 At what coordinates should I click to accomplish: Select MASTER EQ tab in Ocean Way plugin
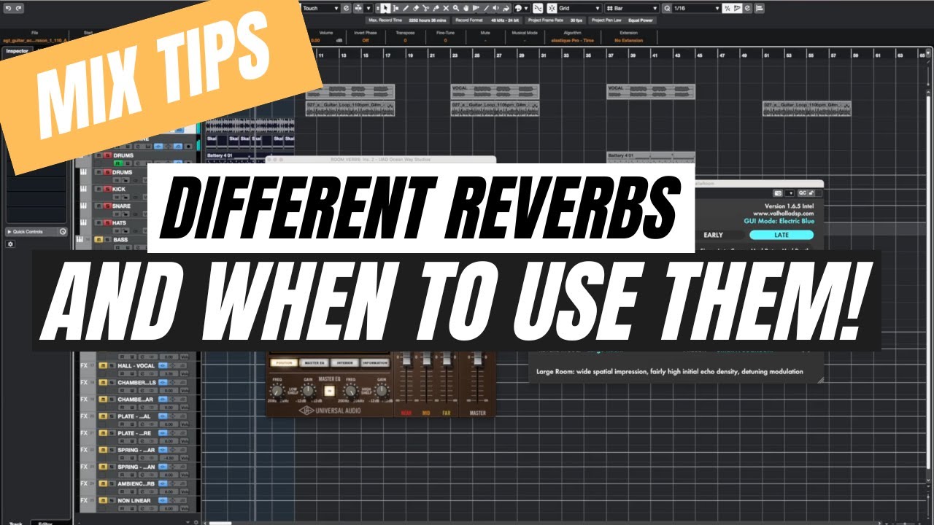coord(314,363)
